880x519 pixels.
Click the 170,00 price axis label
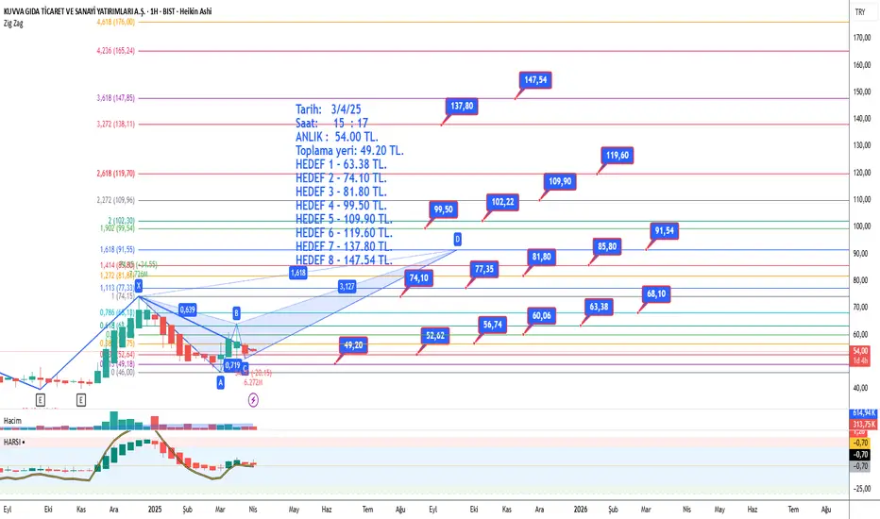click(862, 38)
